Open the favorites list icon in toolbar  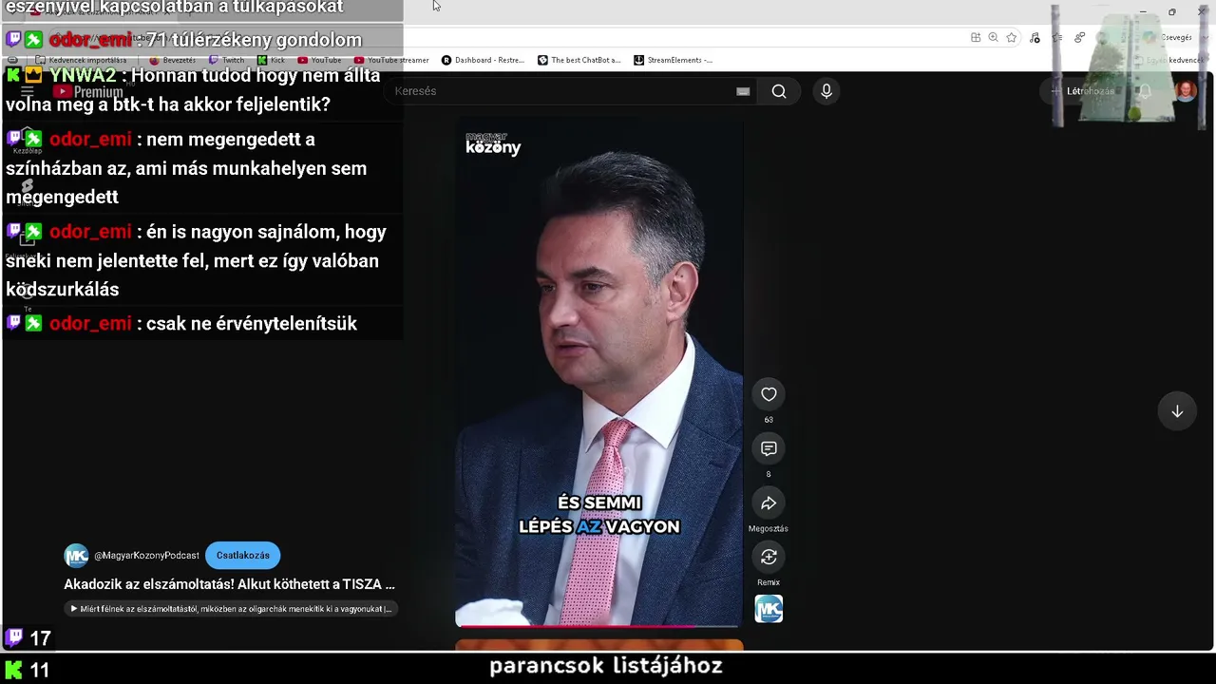tap(1057, 38)
